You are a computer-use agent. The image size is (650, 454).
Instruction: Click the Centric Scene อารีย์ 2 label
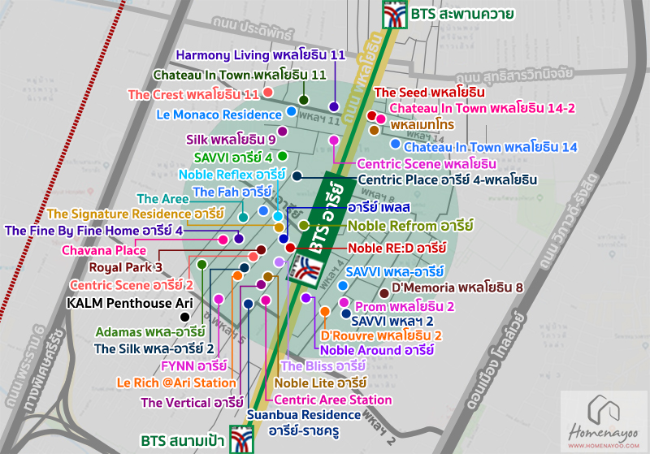pos(132,285)
